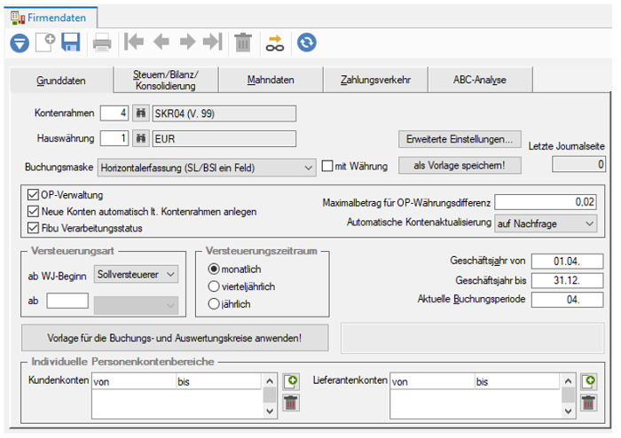The height and width of the screenshot is (438, 621).
Task: Go to next record arrow
Action: [x=187, y=42]
